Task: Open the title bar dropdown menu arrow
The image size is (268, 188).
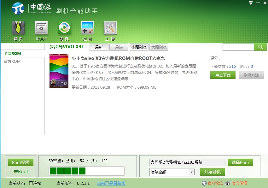Action: click(x=251, y=3)
